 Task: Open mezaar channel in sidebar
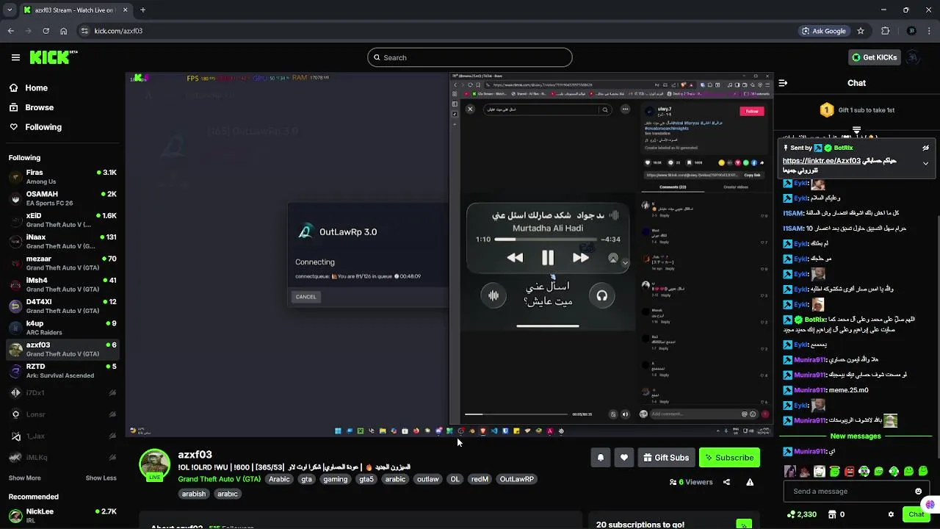point(62,262)
